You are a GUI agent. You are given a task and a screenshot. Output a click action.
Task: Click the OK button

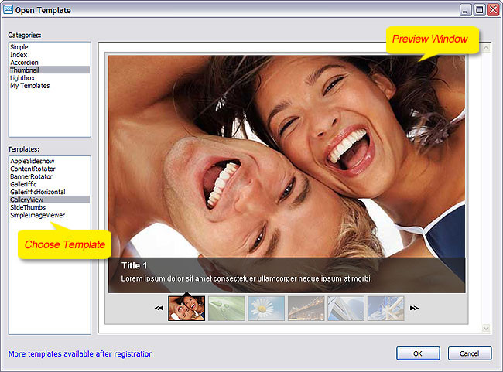click(418, 353)
